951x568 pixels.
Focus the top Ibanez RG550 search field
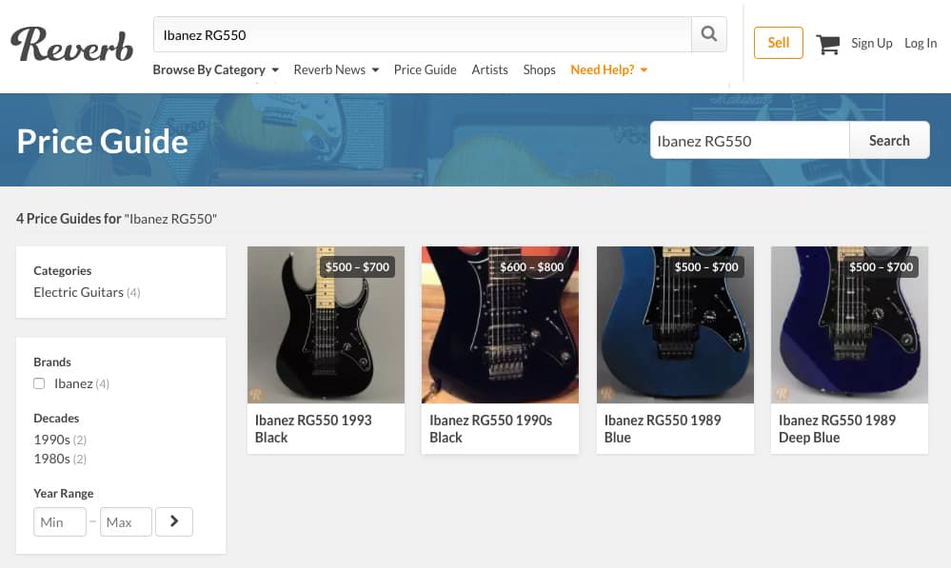click(422, 34)
